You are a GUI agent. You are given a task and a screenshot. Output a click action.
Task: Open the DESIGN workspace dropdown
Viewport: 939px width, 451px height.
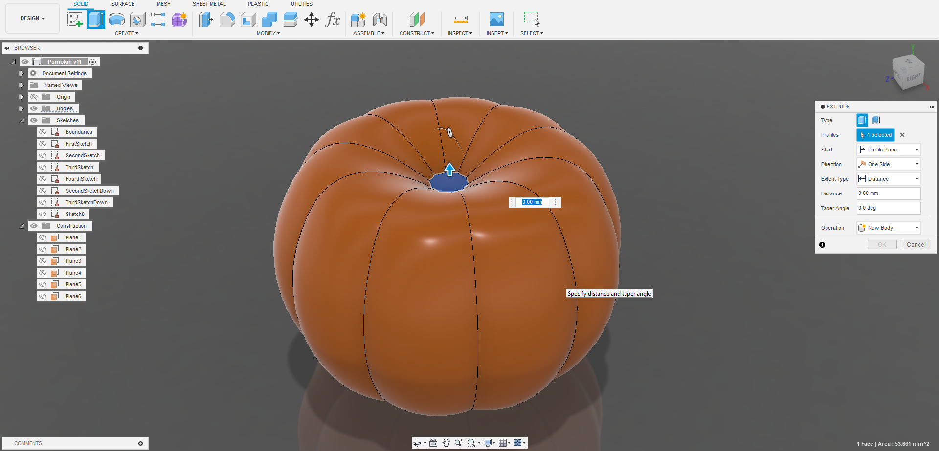pyautogui.click(x=32, y=19)
